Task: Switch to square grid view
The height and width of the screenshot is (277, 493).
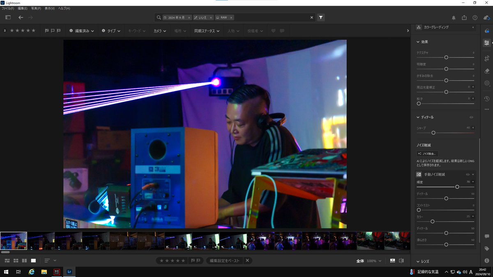Action: coord(16,261)
